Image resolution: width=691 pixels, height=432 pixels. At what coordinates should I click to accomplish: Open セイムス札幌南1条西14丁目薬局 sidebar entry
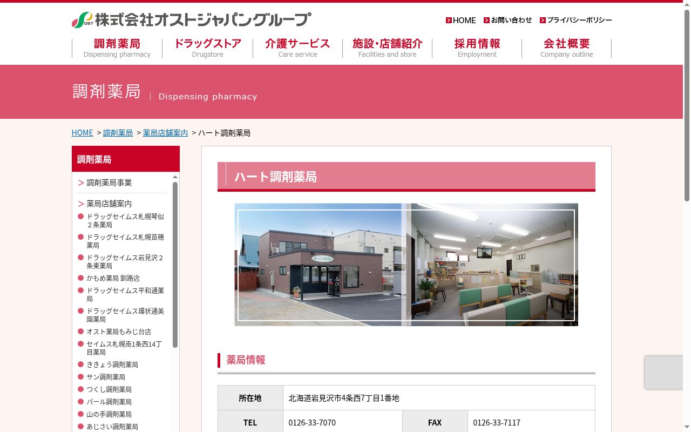pyautogui.click(x=124, y=348)
